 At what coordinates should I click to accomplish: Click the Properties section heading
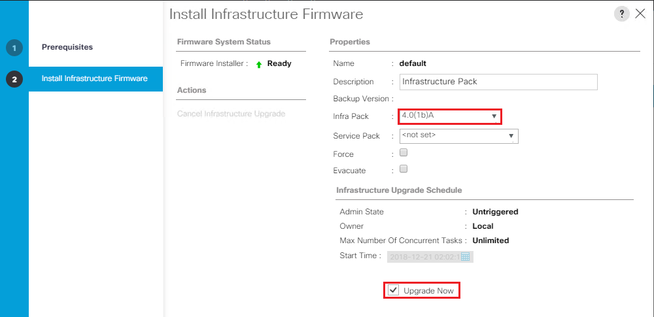[350, 42]
